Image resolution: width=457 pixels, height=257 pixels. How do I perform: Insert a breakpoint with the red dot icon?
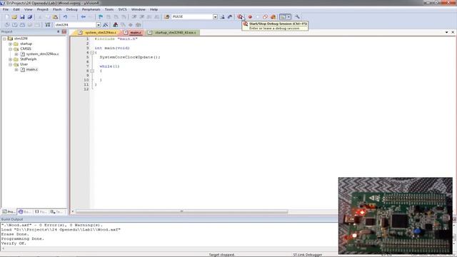[x=250, y=17]
